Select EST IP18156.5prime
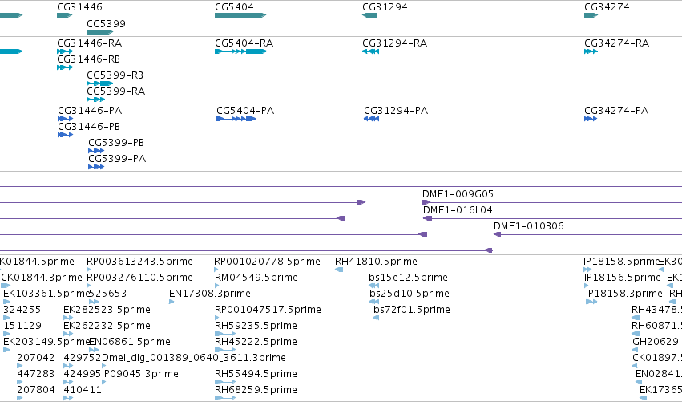This screenshot has width=682, height=402. (623, 278)
